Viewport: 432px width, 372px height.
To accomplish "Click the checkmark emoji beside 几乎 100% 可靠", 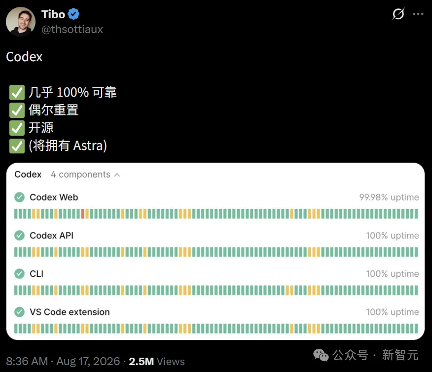I will tap(17, 92).
